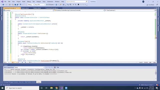Screen dimensions: 160x90
Task: Click the search magnifier icon
Action: [86, 1]
